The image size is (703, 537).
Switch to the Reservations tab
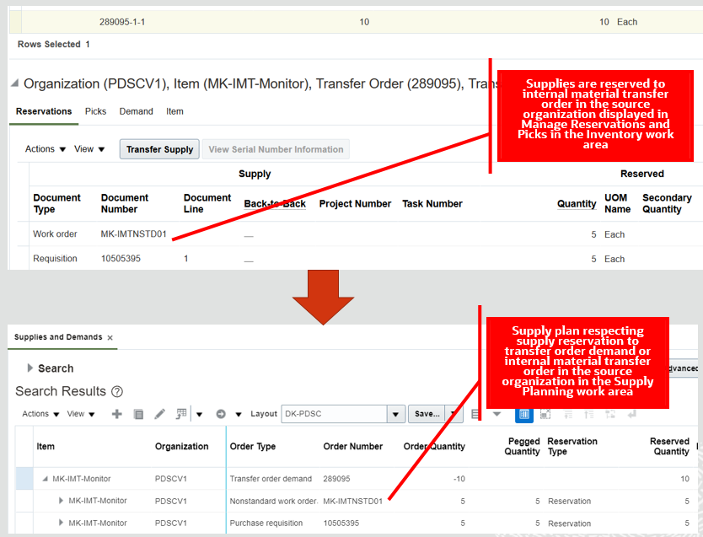point(44,111)
